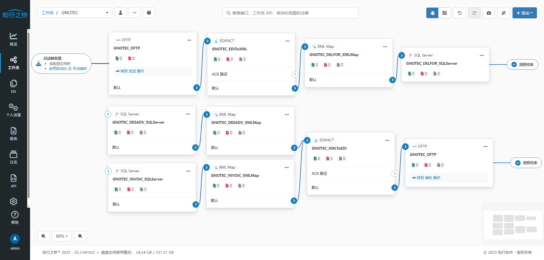Open the user icon button beside workspace selector
Screen dimensions: 544x260
[x=120, y=13]
